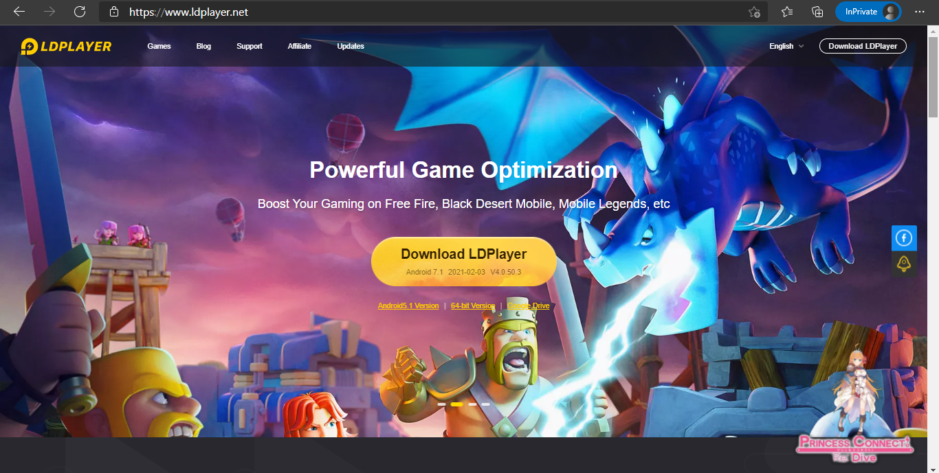The width and height of the screenshot is (939, 473).
Task: Open the Games menu item
Action: 159,46
